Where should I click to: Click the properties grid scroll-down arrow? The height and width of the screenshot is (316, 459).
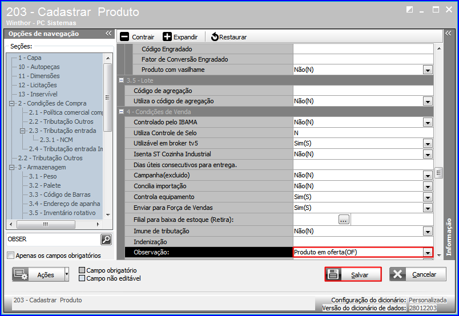tap(439, 256)
